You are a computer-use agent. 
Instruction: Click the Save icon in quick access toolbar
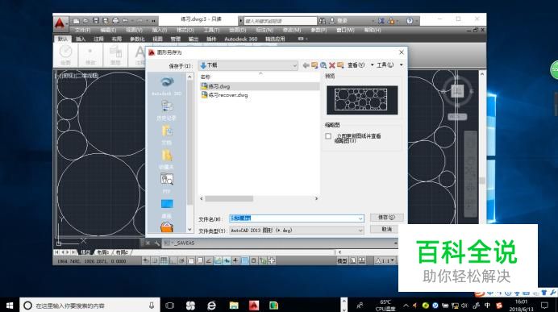(x=96, y=21)
